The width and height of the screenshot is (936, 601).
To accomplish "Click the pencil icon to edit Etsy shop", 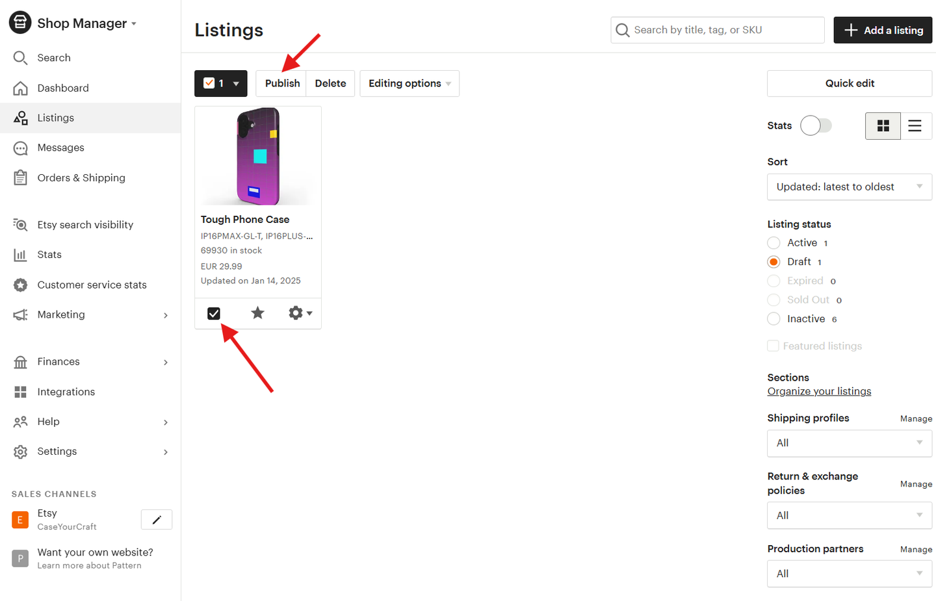I will click(156, 519).
